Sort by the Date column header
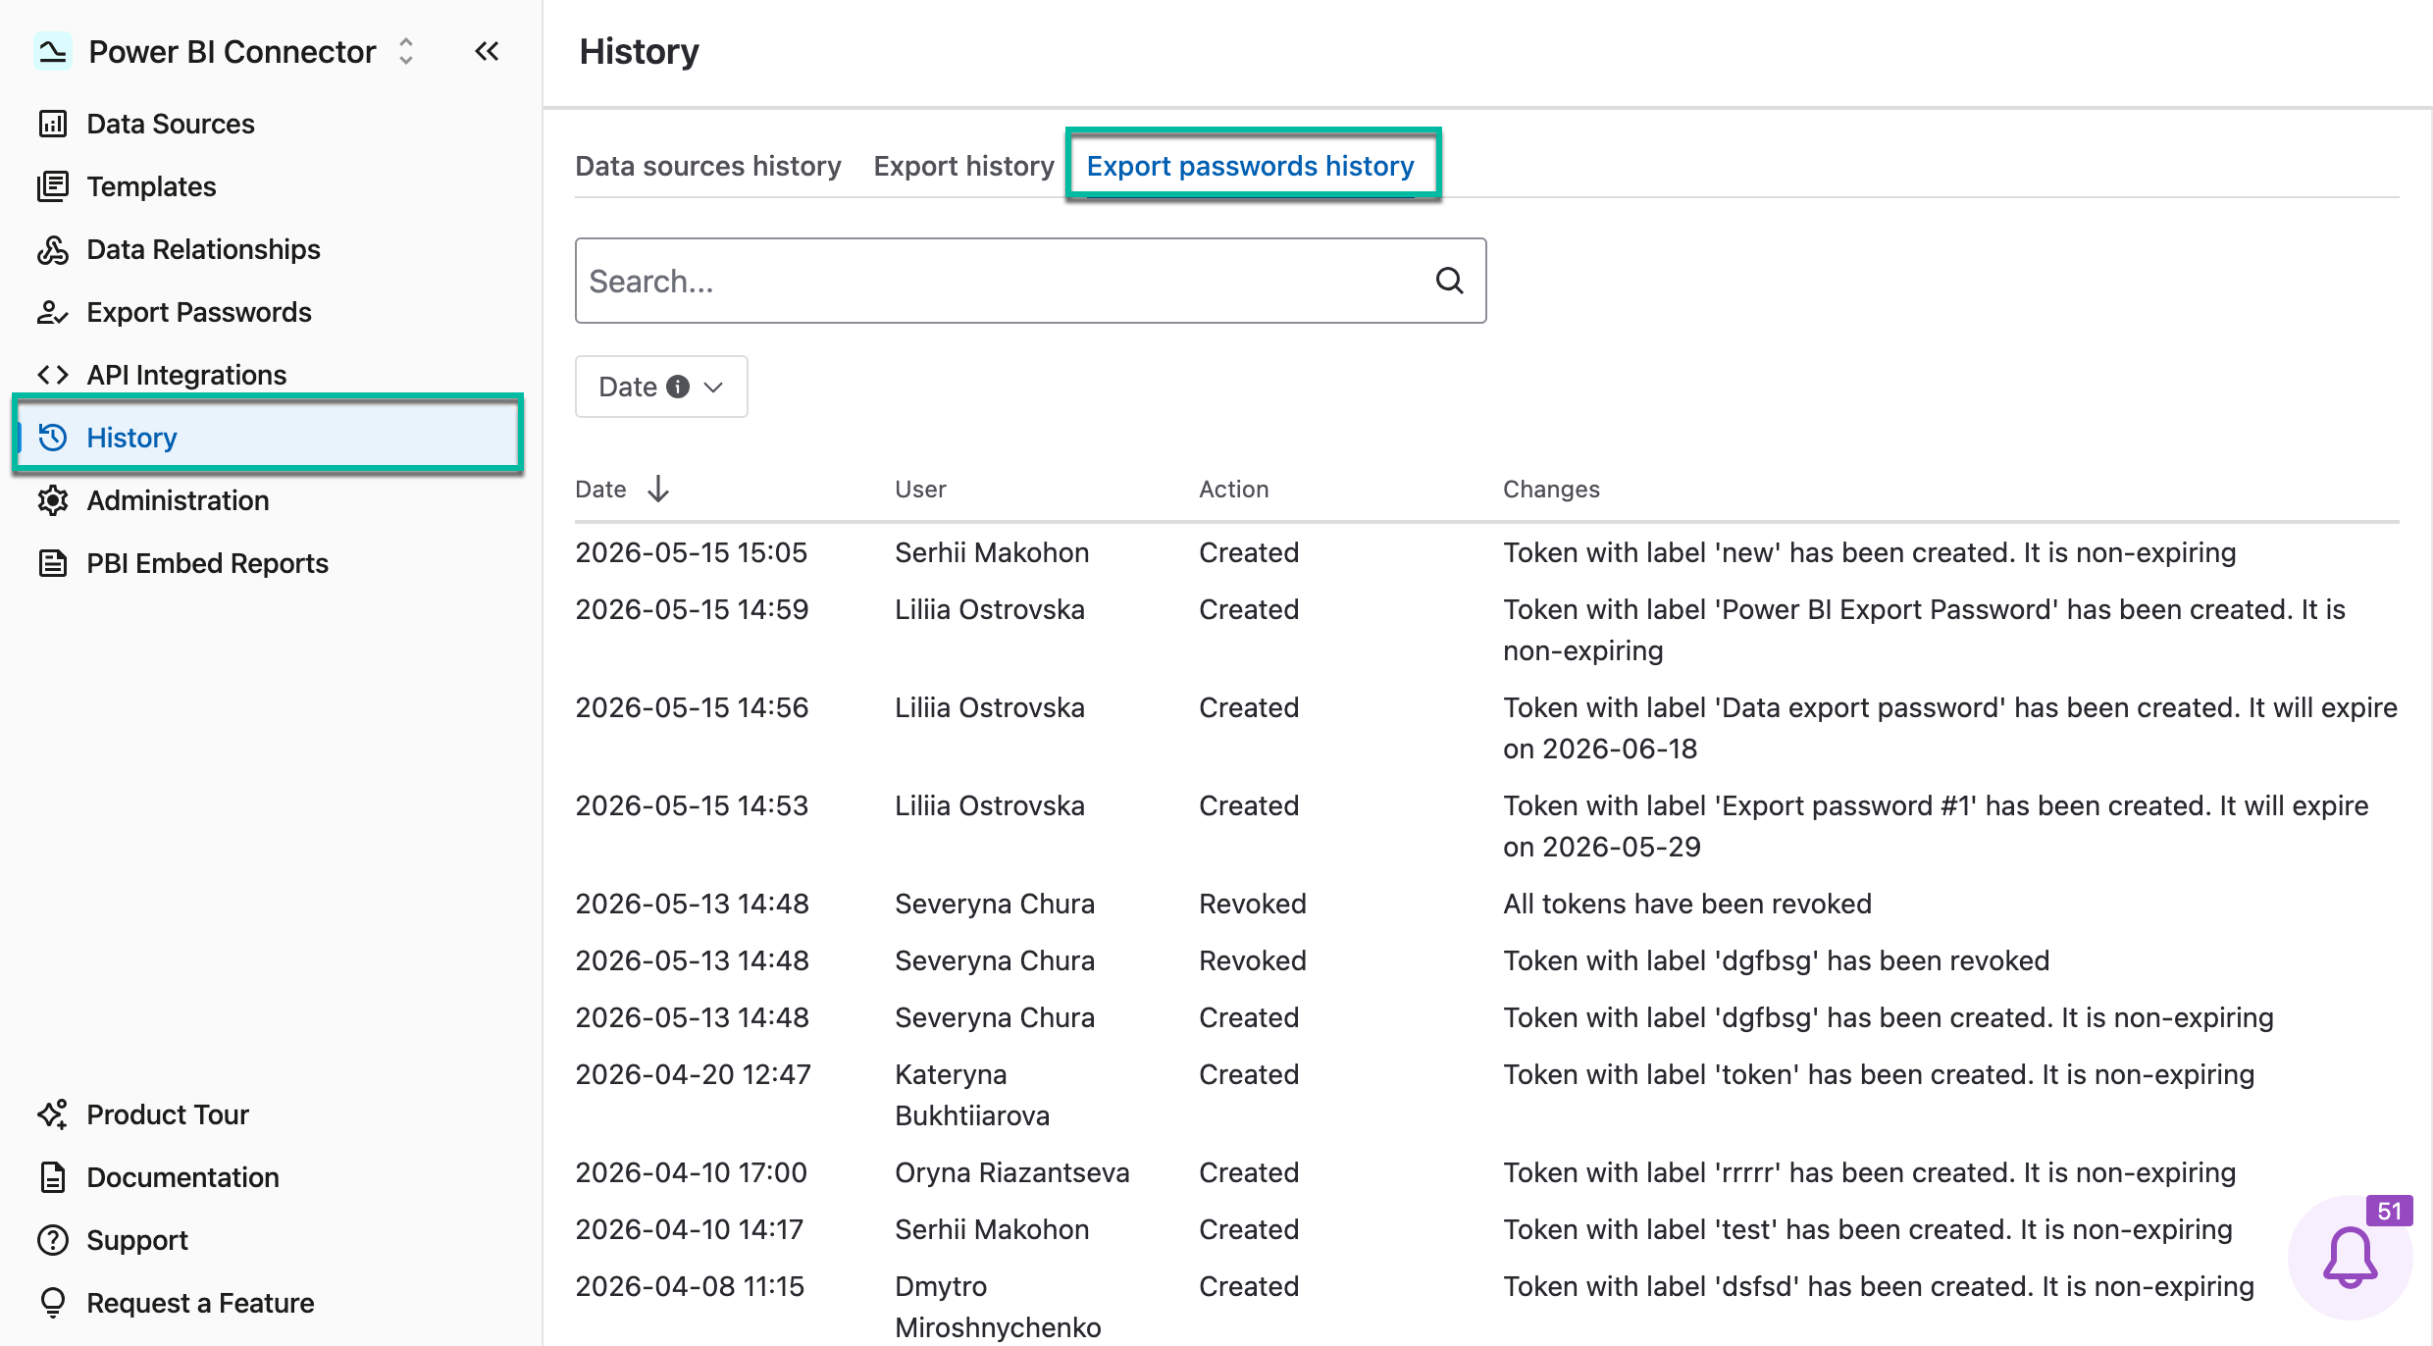The width and height of the screenshot is (2433, 1346). [600, 489]
